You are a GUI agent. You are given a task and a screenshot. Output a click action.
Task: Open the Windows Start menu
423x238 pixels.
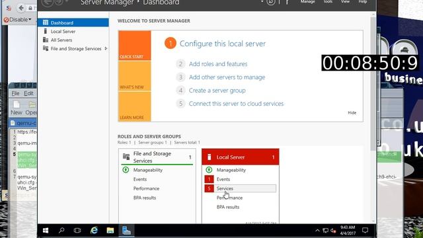point(46,231)
